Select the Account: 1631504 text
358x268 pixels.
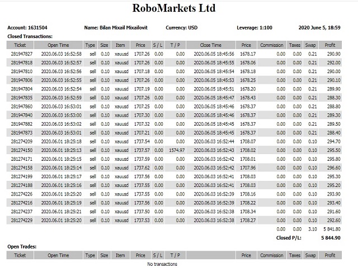click(27, 28)
